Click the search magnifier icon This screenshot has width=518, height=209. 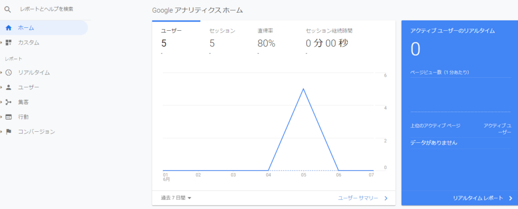pos(8,9)
